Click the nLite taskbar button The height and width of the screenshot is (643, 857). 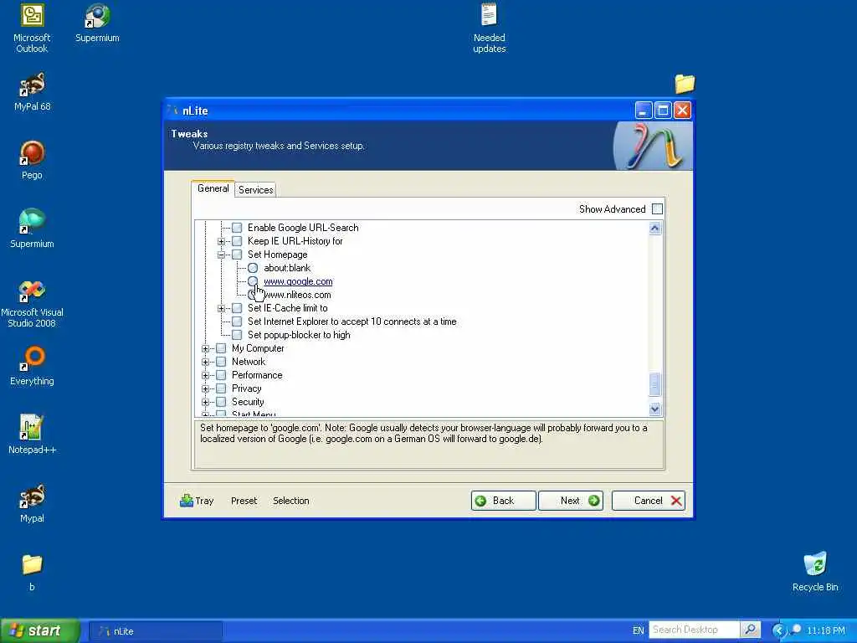click(x=155, y=631)
